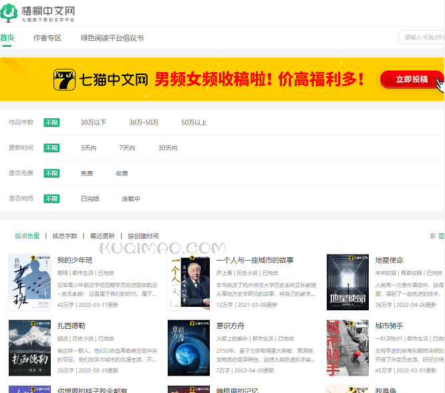Filter by 收费 books

tap(122, 173)
